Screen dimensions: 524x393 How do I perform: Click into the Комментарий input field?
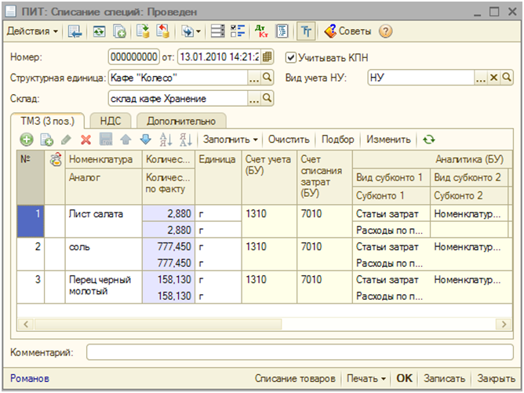coord(298,353)
